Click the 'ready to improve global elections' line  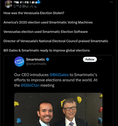pos(47,50)
